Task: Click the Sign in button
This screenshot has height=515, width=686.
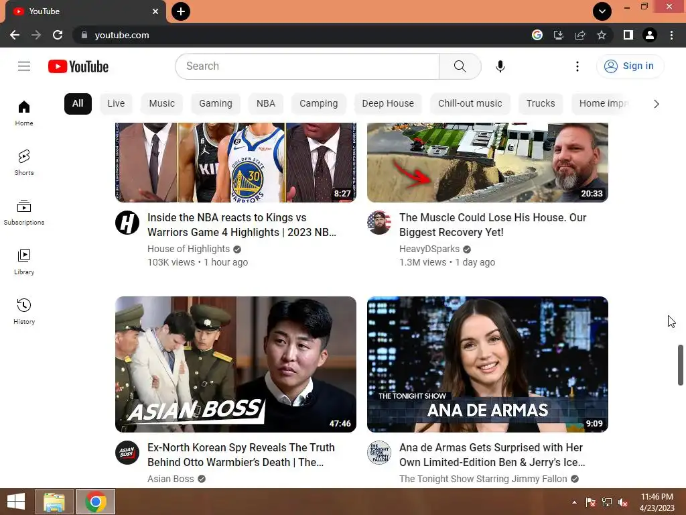Action: click(630, 66)
